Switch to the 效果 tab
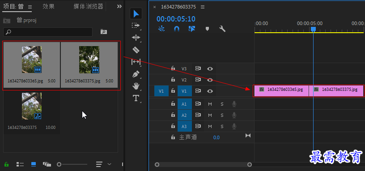This screenshot has width=365, height=171. pos(49,7)
